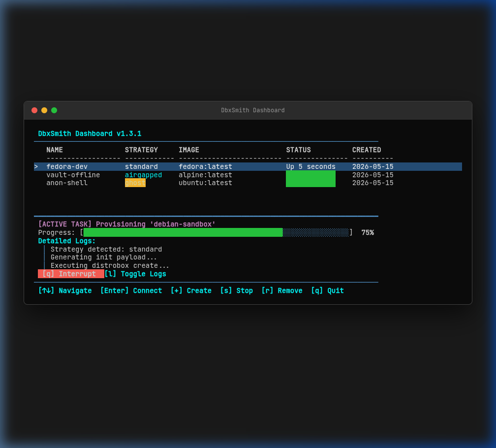Click the [r] Remove shortcut
This screenshot has height=448, width=496.
282,290
